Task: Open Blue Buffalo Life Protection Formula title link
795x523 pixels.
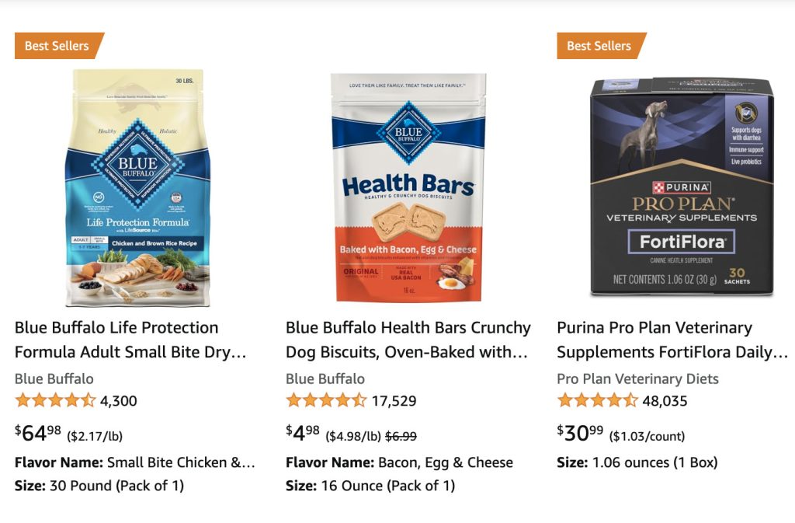Action: point(130,340)
